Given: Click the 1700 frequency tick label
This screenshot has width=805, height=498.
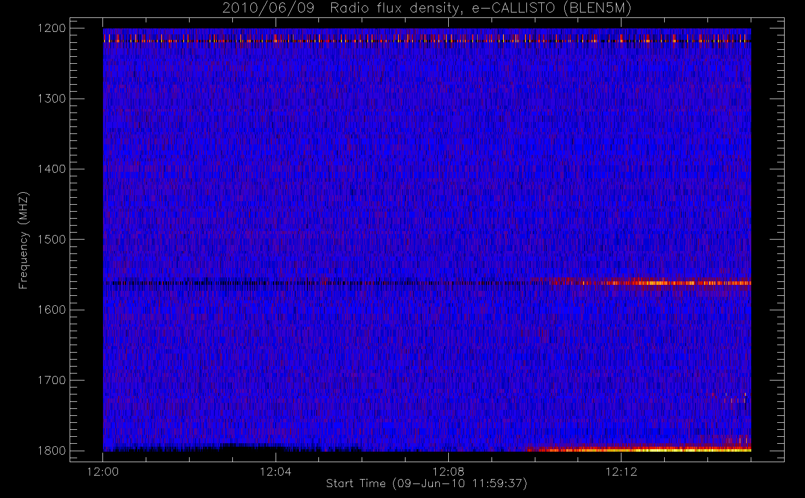Looking at the screenshot, I should coord(52,380).
